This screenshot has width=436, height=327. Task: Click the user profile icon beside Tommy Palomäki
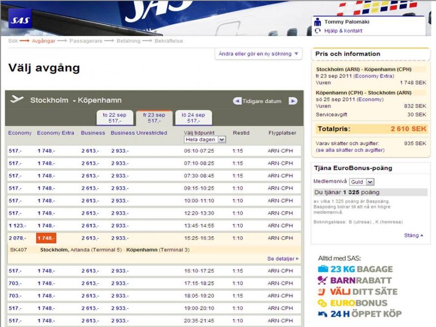coord(318,22)
